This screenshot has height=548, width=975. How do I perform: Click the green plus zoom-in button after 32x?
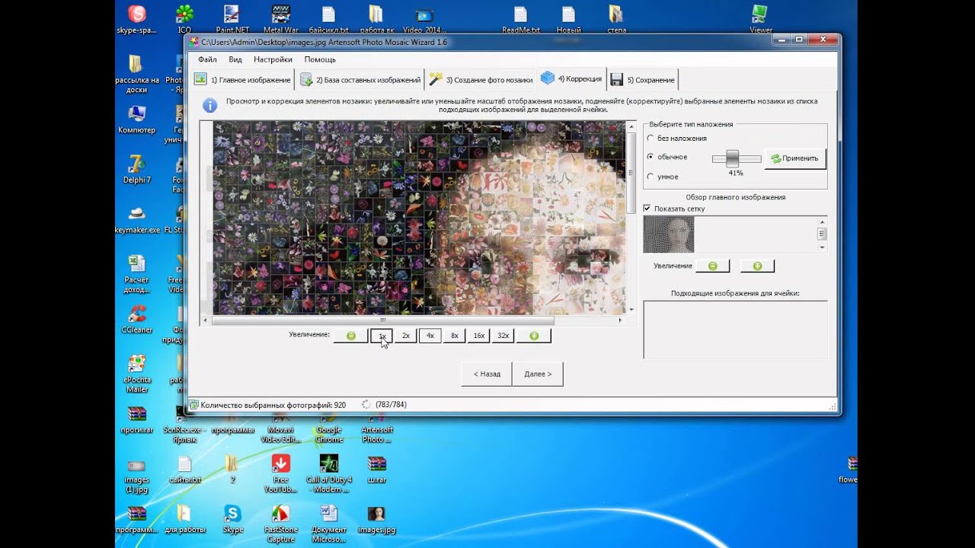533,336
